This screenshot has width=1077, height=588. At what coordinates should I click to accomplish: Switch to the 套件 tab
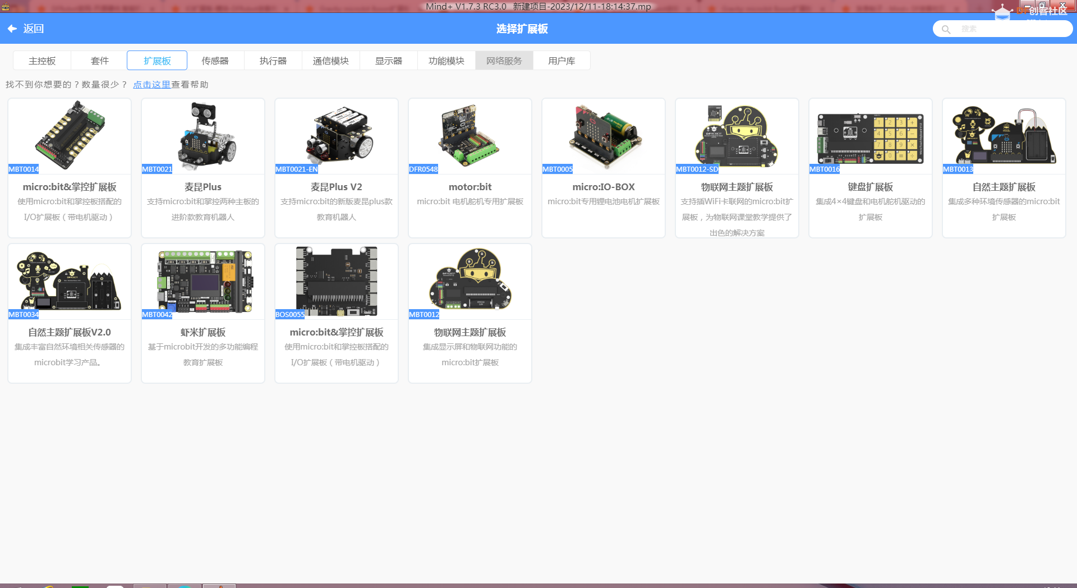pos(100,61)
